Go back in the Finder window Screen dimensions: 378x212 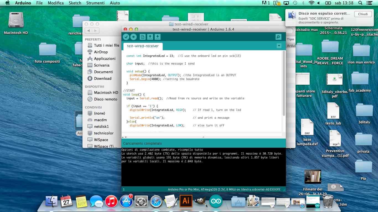pos(89,31)
